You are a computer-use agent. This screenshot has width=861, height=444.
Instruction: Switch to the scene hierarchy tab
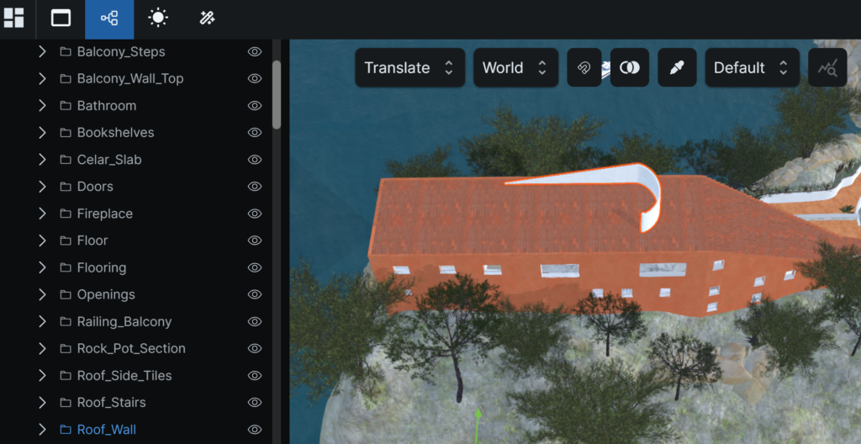pyautogui.click(x=109, y=19)
